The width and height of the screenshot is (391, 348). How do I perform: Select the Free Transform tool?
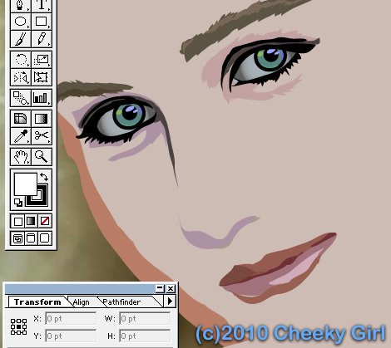pos(42,77)
